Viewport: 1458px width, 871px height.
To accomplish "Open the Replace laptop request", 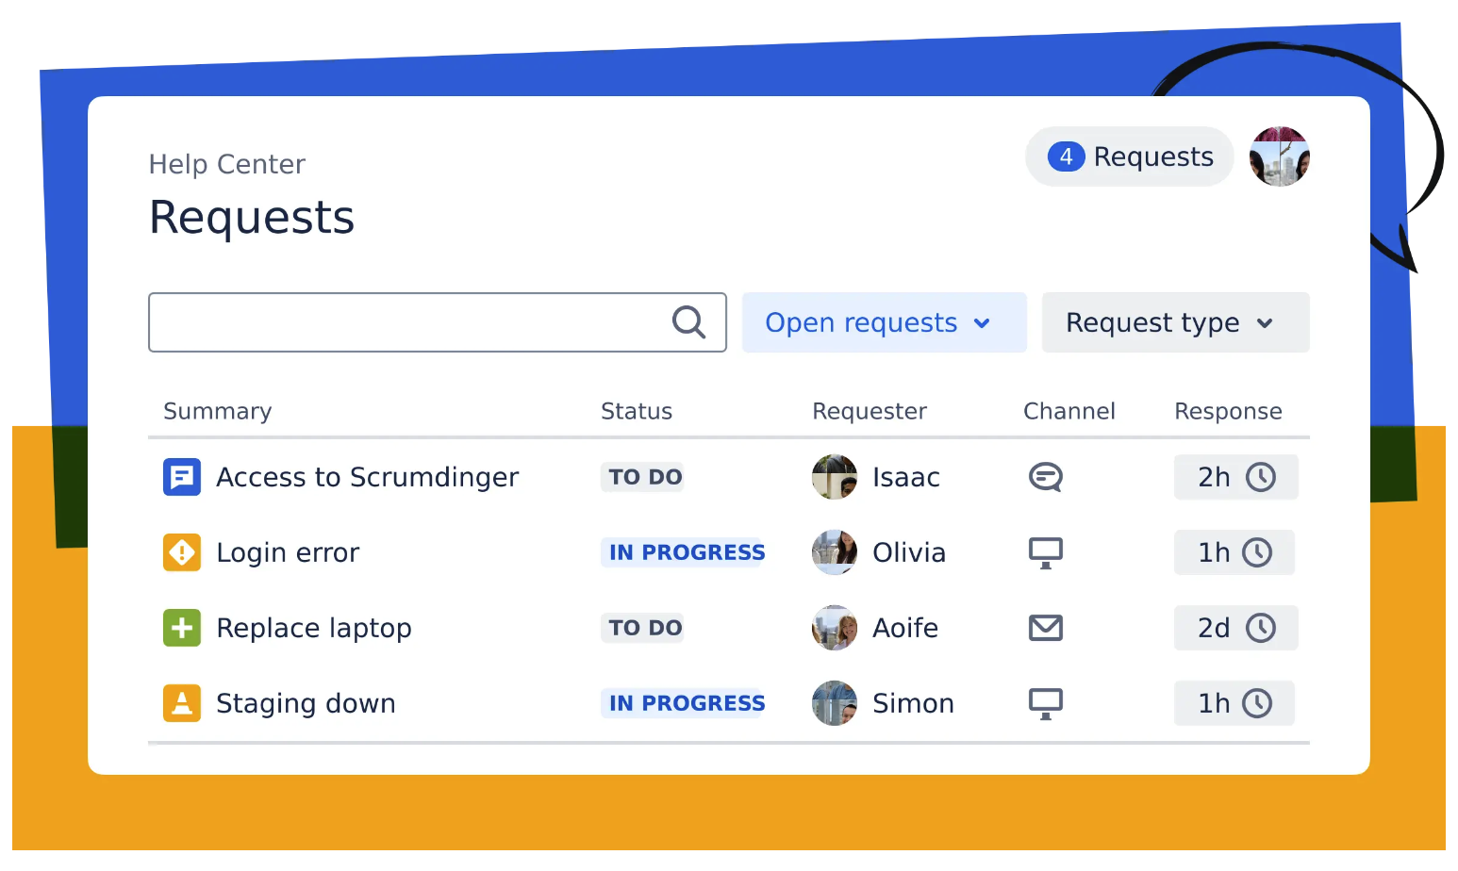I will [x=313, y=628].
